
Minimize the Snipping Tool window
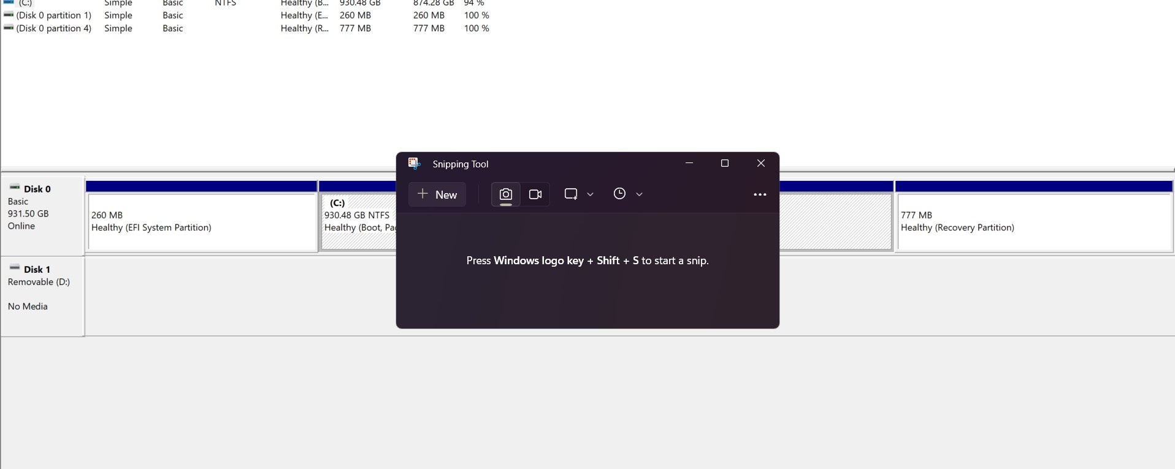(689, 163)
